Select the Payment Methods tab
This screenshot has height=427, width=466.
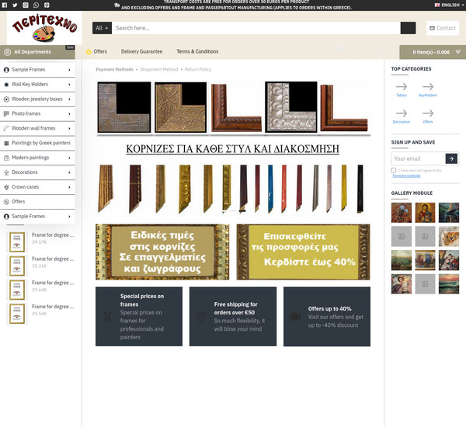[114, 69]
